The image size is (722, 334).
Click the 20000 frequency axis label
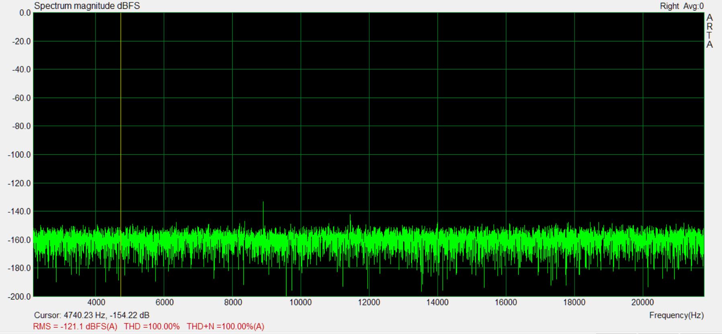(642, 303)
